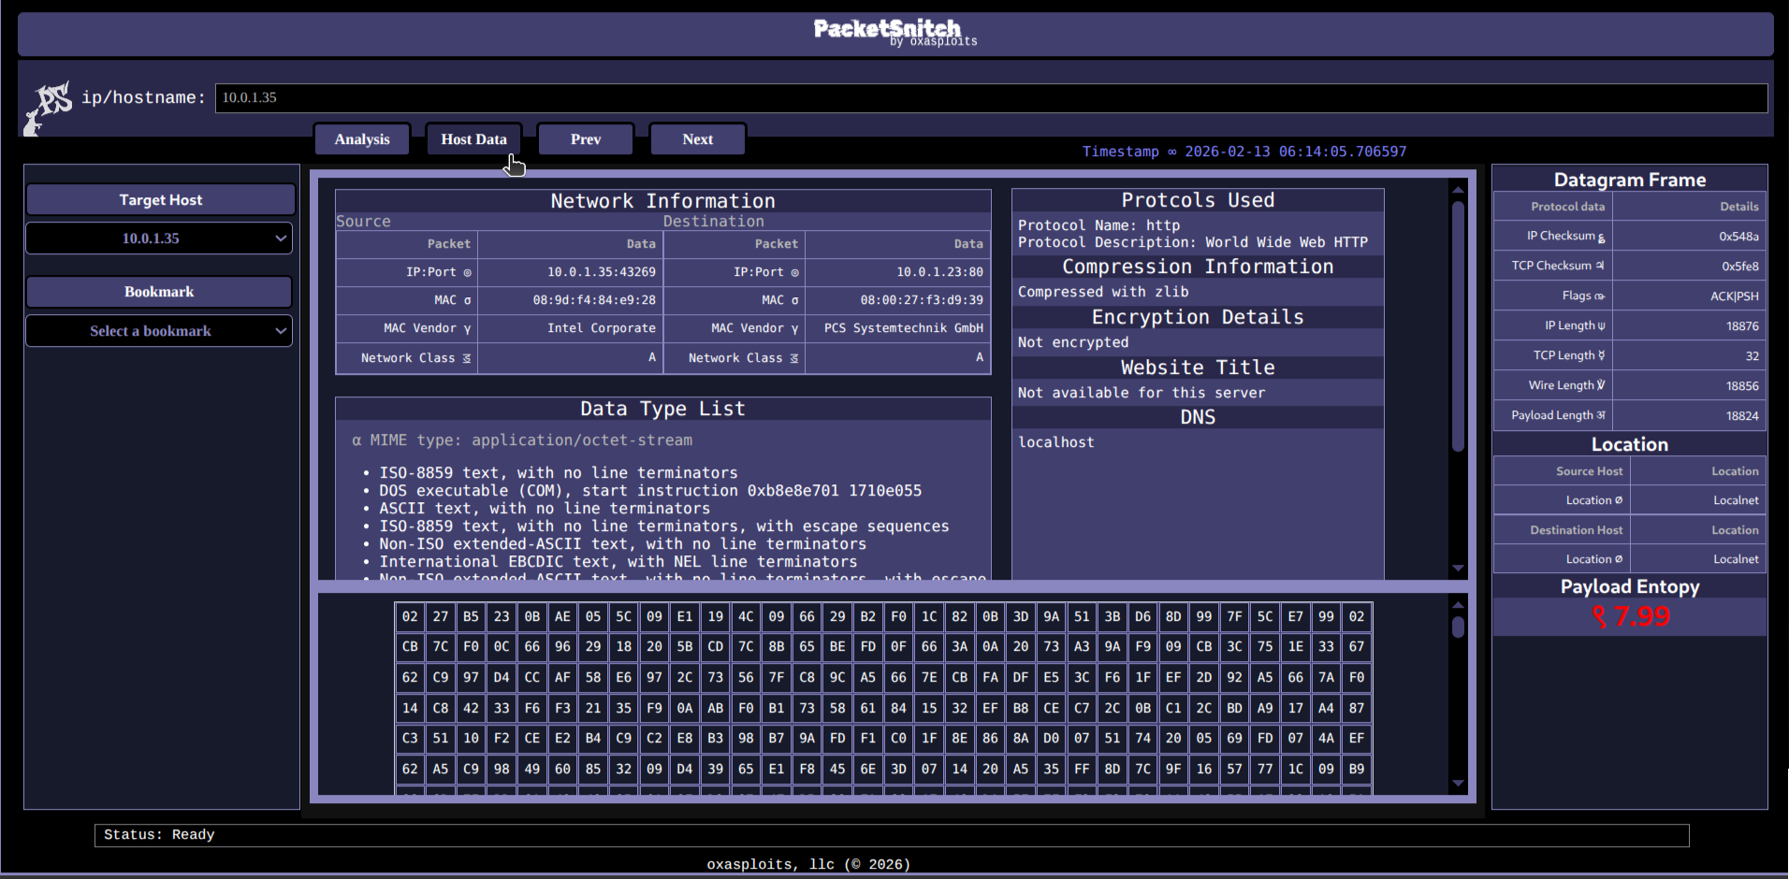Viewport: 1789px width, 879px height.
Task: Click the infinity symbol beside Timestamp
Action: pos(1171,151)
